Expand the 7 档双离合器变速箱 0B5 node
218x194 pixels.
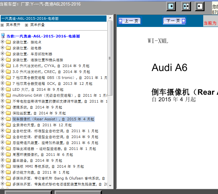tap(2, 77)
